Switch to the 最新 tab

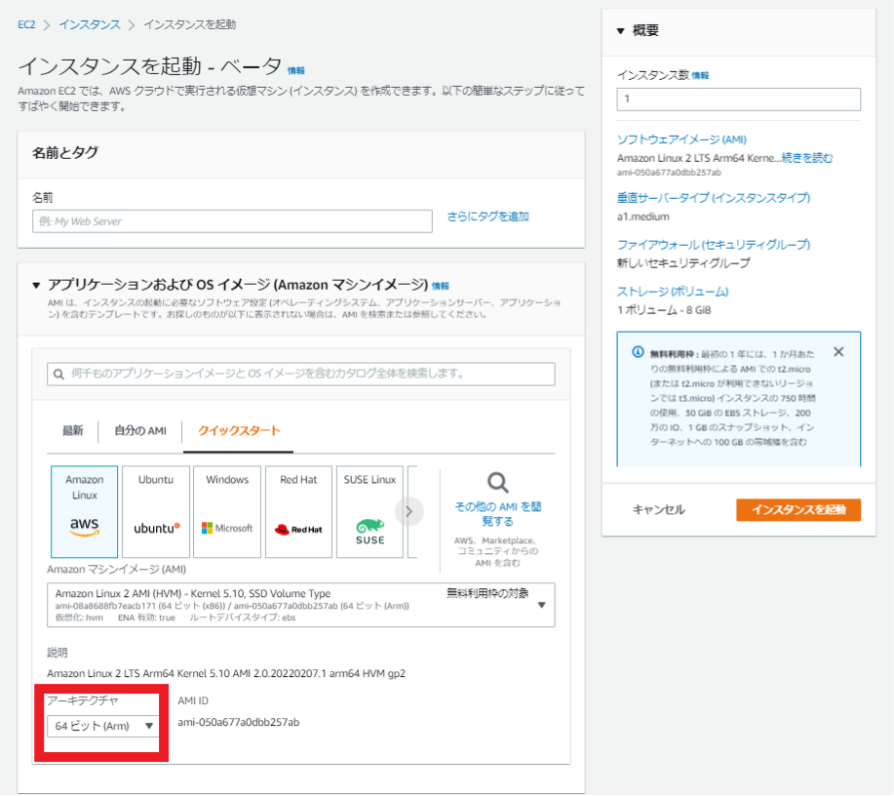(72, 431)
